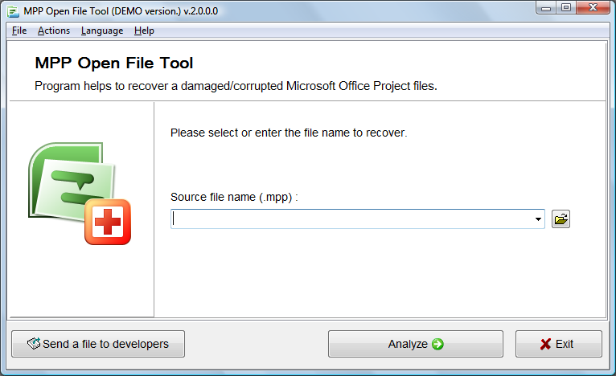Focus the source file name text field
The height and width of the screenshot is (376, 616).
[x=352, y=219]
